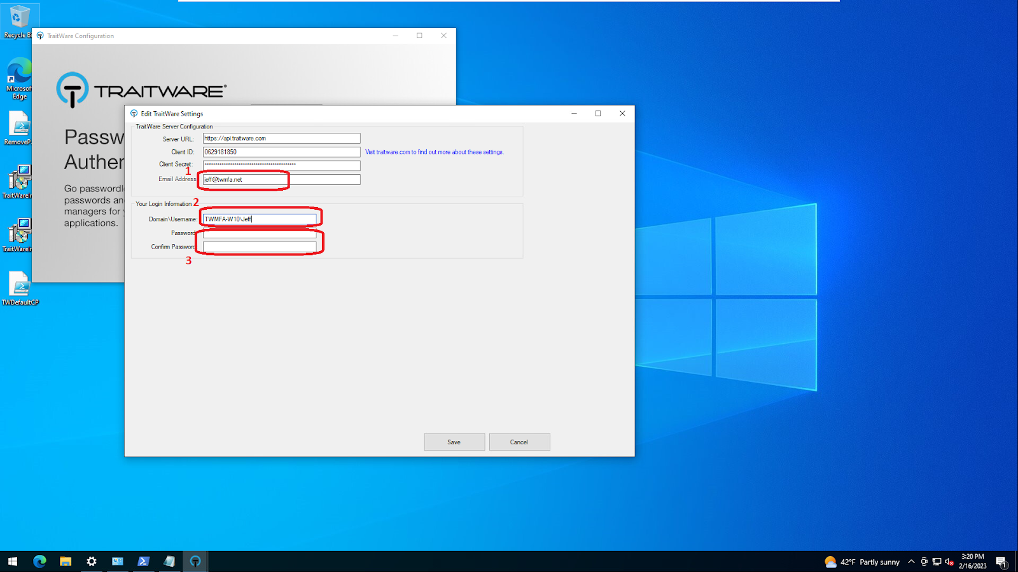Screen dimensions: 1018x572
Task: Close the TraitWare Configuration window
Action: point(443,36)
